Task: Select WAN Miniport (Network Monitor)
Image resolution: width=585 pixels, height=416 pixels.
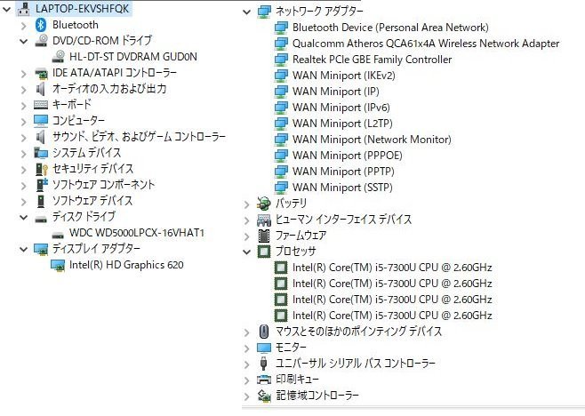Action: 372,140
